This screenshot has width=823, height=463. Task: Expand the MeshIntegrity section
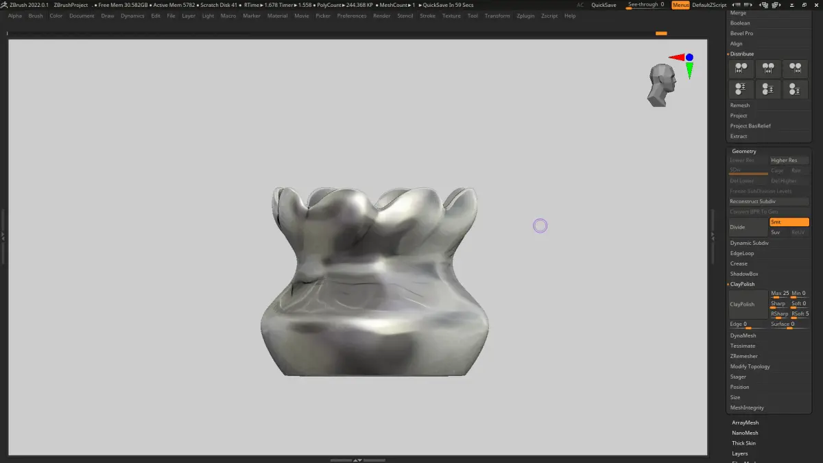pyautogui.click(x=747, y=407)
